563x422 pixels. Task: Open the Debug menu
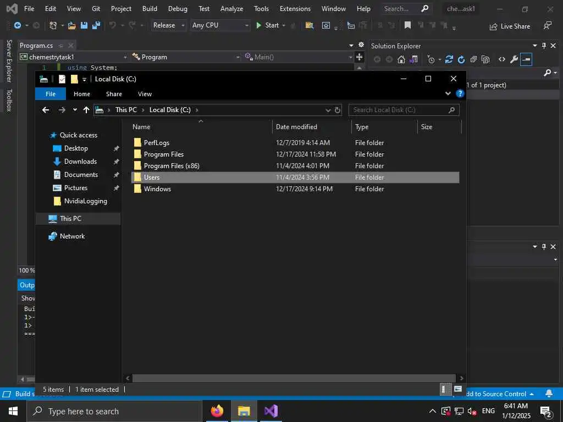point(178,9)
